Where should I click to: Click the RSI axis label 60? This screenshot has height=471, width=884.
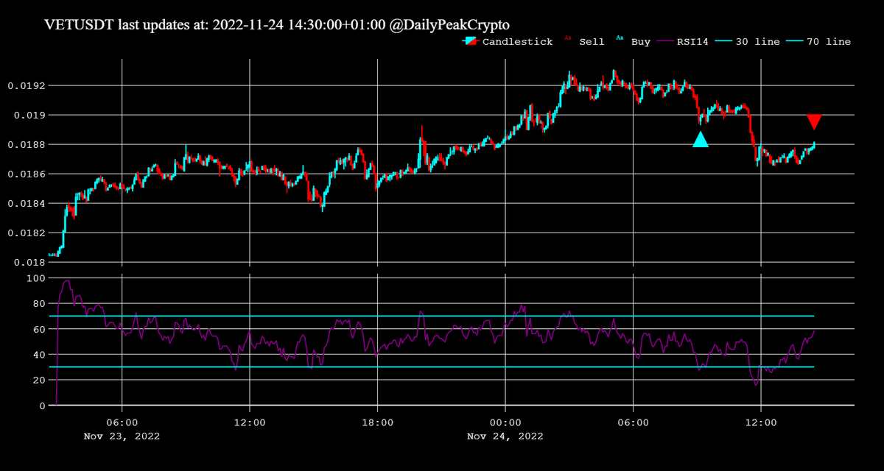click(x=38, y=330)
